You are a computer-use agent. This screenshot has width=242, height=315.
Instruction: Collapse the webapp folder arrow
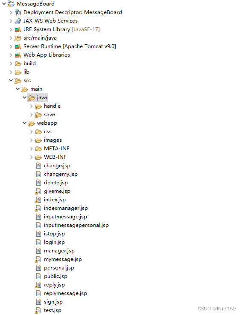pyautogui.click(x=25, y=123)
